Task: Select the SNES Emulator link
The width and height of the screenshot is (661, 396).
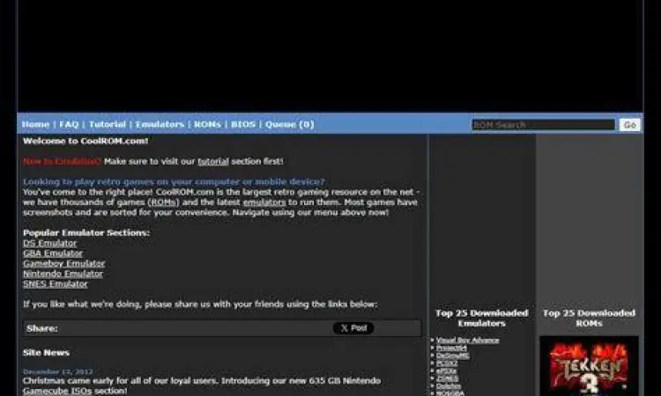Action: coord(55,284)
